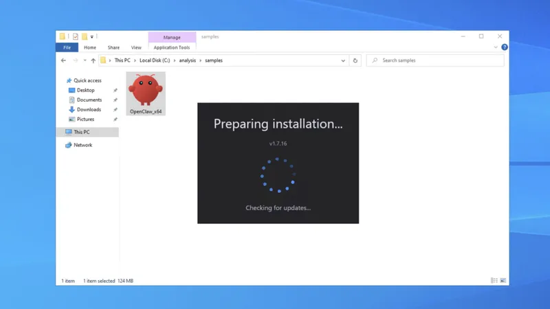Click the 1 item status text

coord(68,281)
